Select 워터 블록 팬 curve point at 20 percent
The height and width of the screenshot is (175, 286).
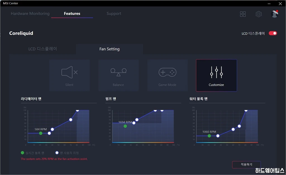point(218,136)
